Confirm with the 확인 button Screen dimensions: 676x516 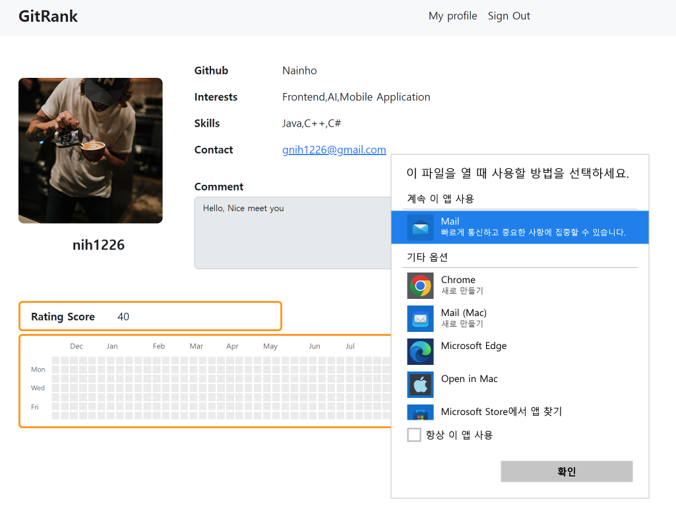pyautogui.click(x=567, y=472)
